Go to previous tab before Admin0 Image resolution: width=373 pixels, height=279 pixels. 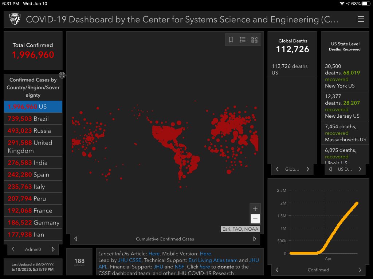(13, 249)
